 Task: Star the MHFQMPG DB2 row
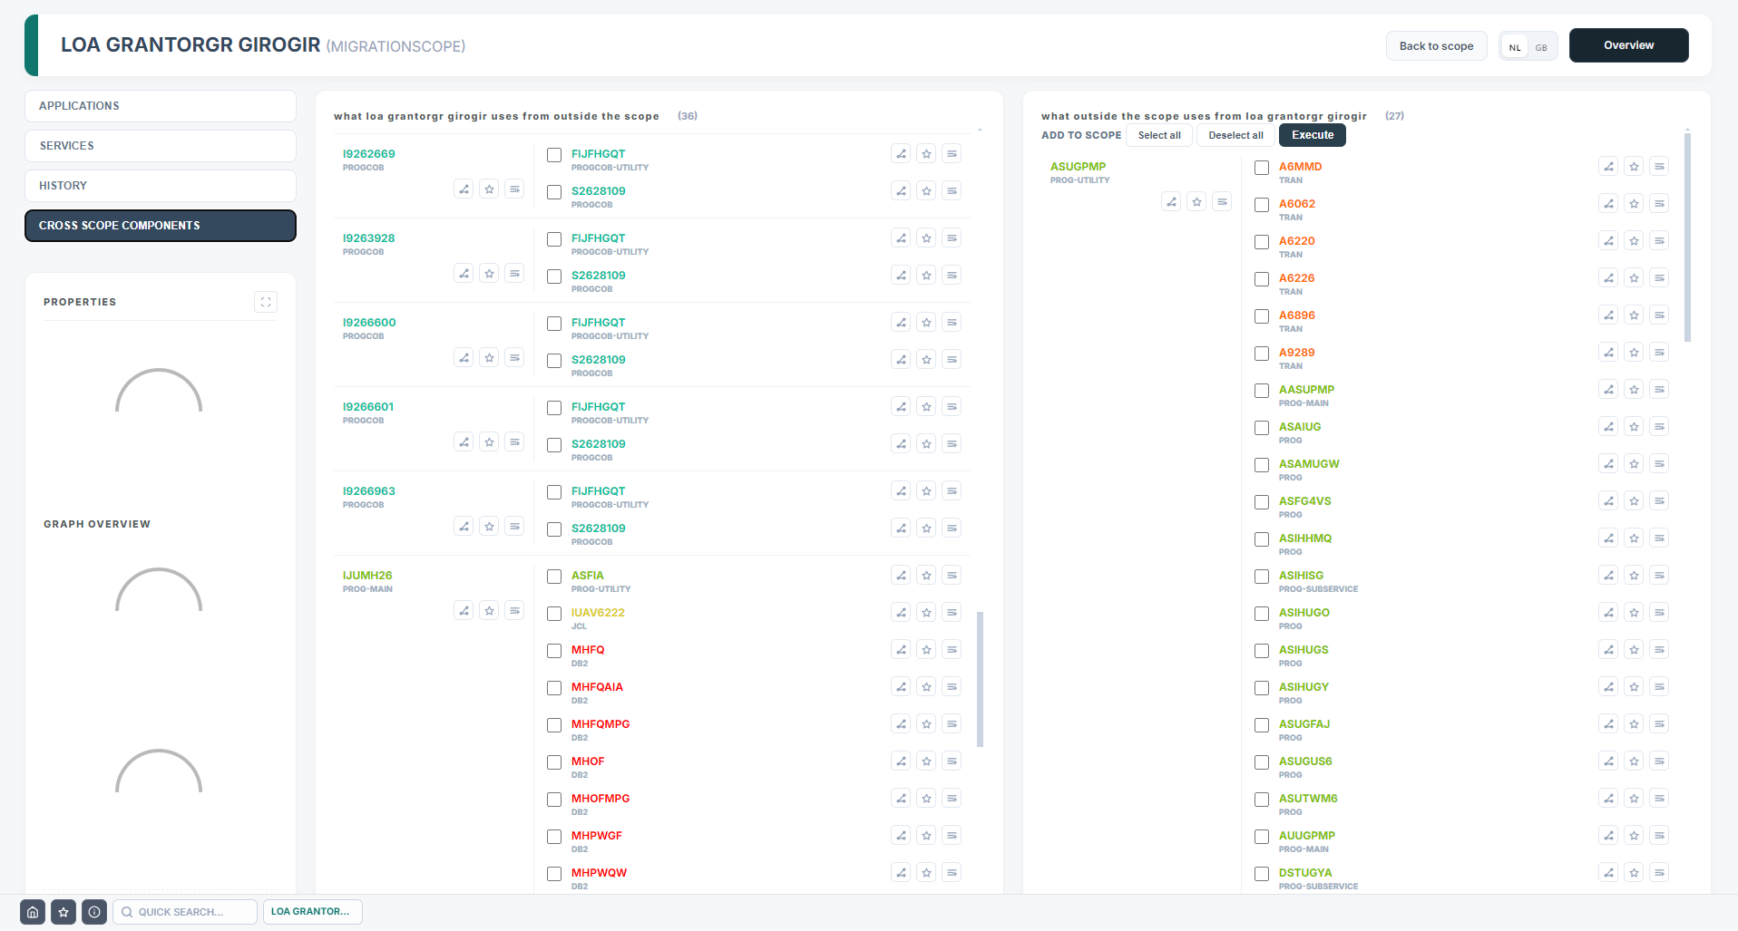click(x=926, y=724)
